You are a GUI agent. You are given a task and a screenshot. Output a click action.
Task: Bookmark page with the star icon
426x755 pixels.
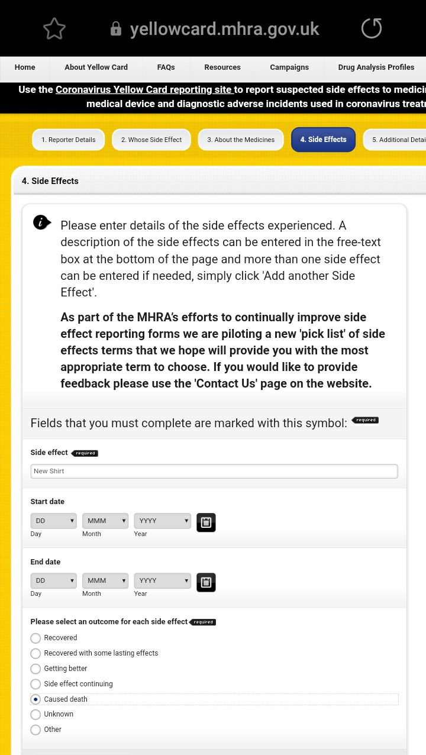click(54, 28)
